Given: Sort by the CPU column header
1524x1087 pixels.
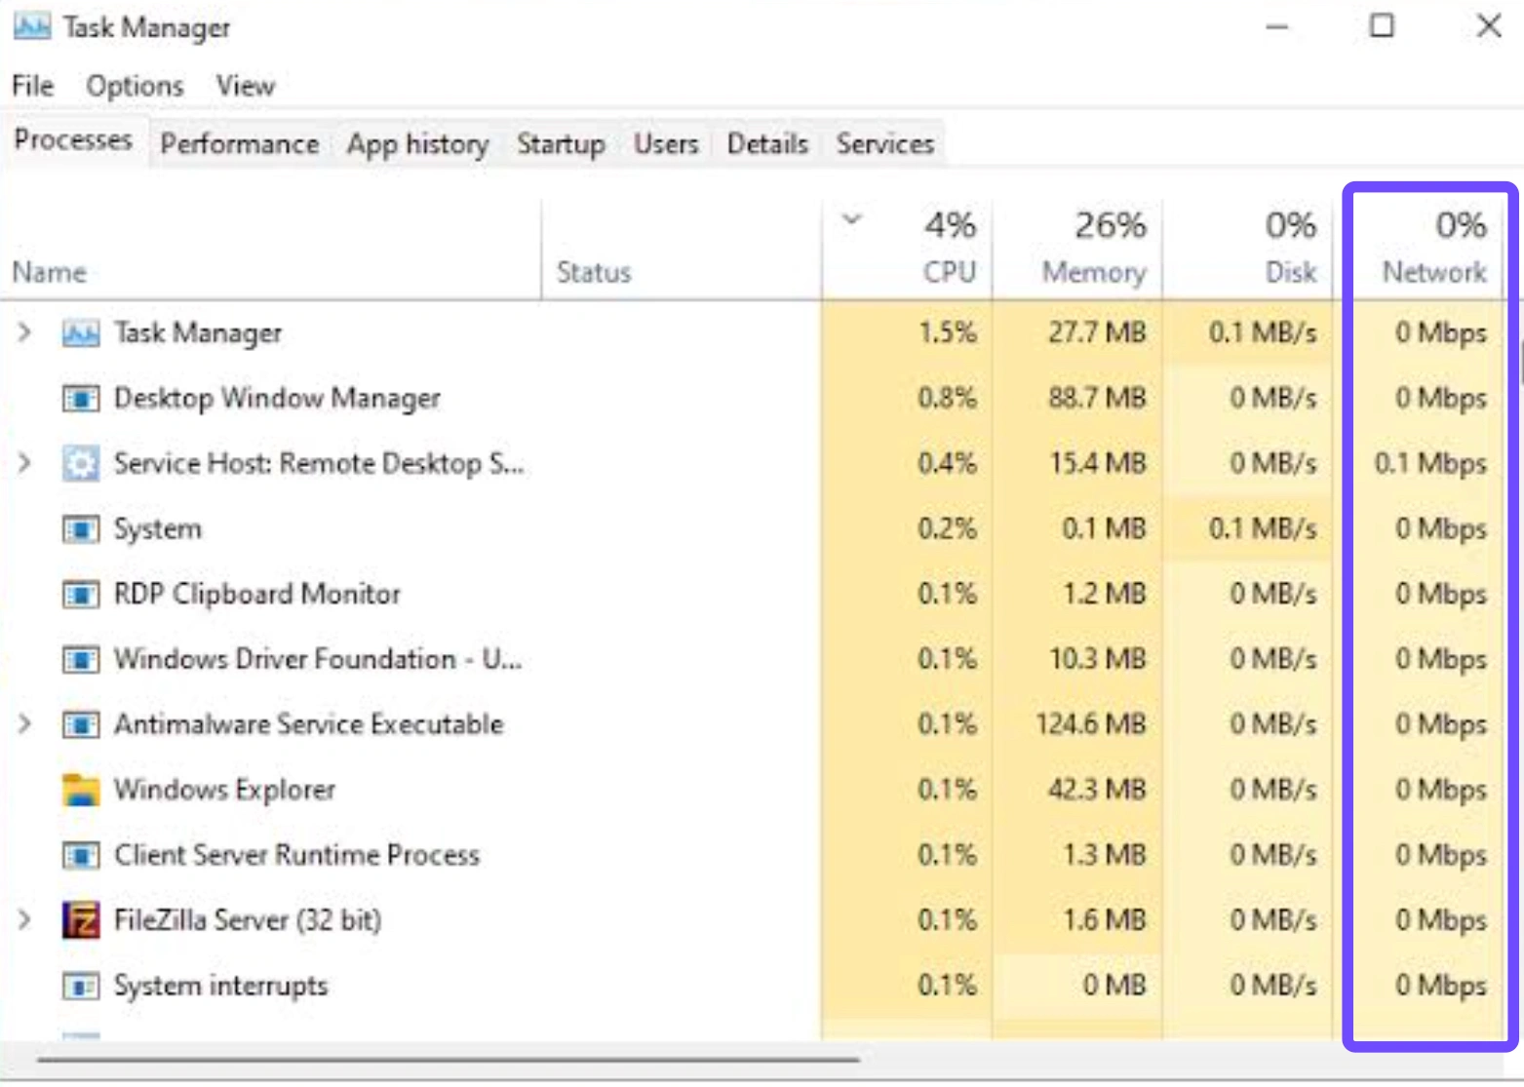Looking at the screenshot, I should (x=907, y=251).
